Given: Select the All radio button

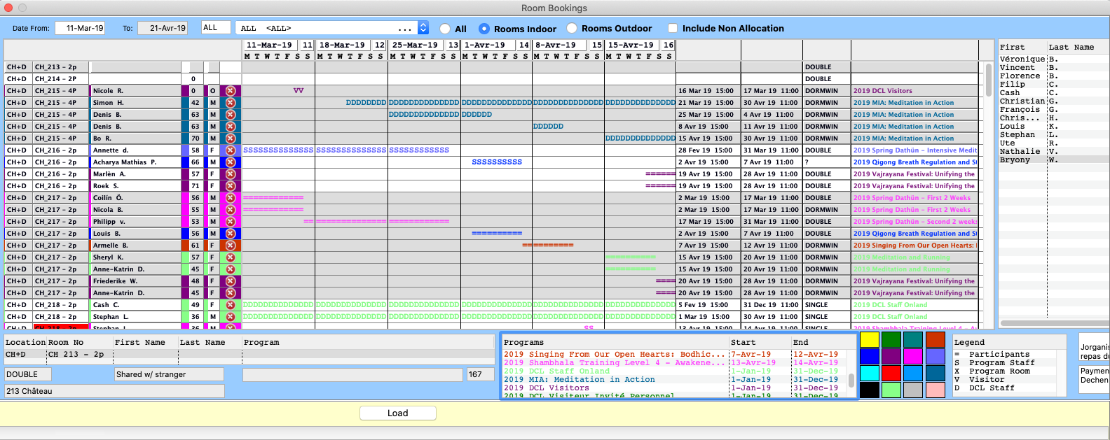Looking at the screenshot, I should coord(445,29).
